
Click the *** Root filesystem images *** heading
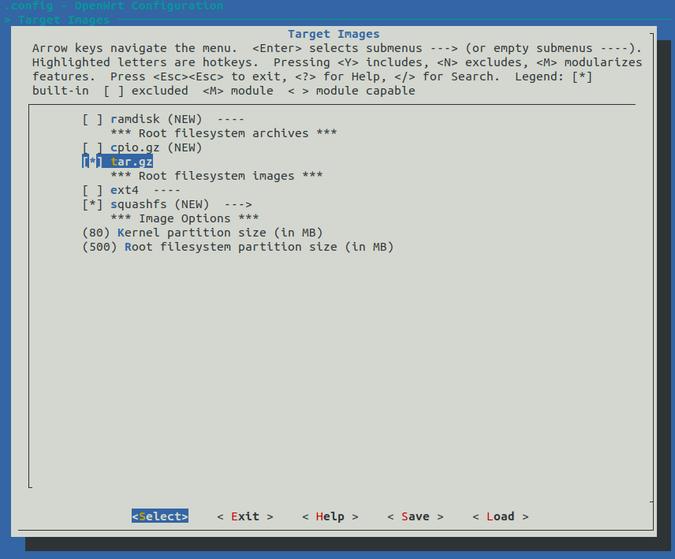(217, 176)
